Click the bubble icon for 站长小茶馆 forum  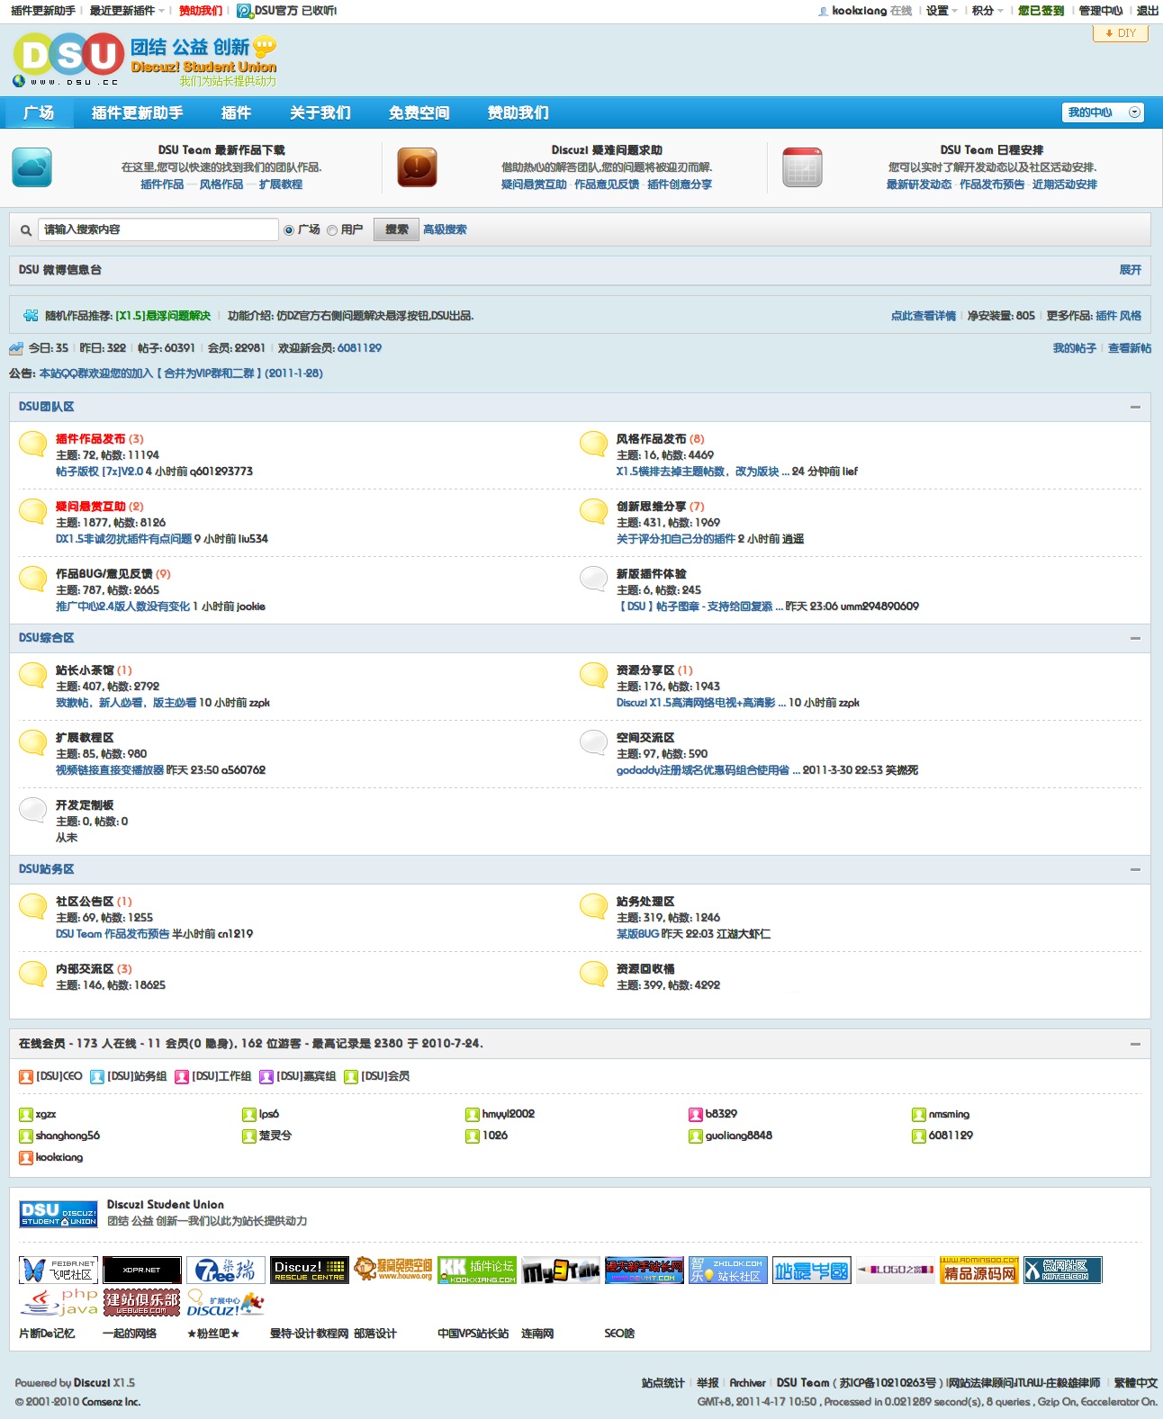33,675
